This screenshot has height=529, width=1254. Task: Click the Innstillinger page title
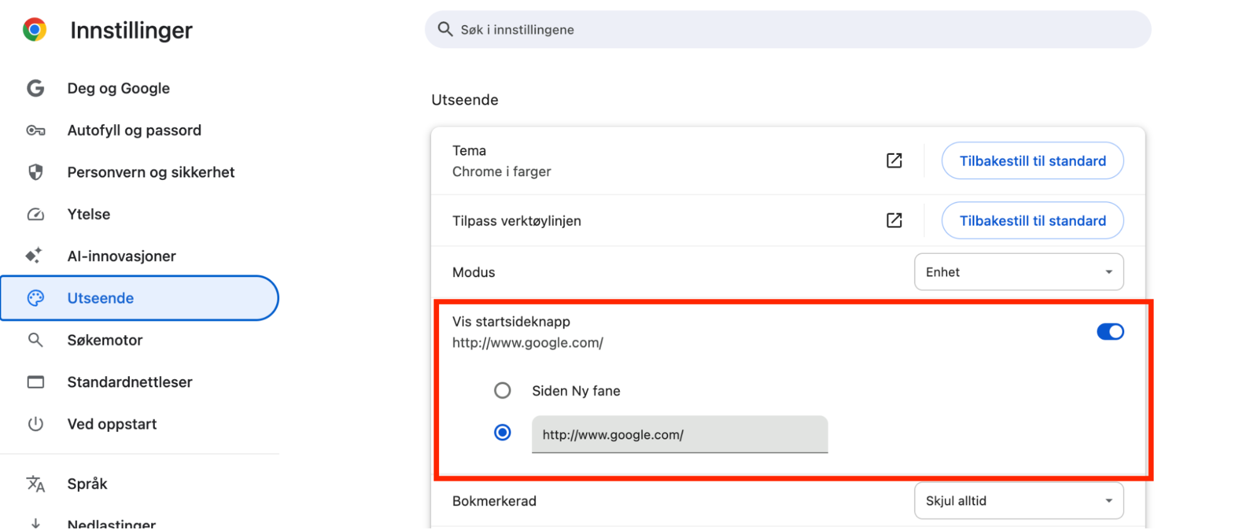tap(131, 30)
